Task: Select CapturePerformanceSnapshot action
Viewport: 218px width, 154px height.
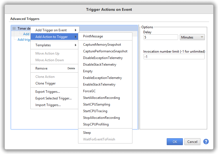Action: pos(105,51)
